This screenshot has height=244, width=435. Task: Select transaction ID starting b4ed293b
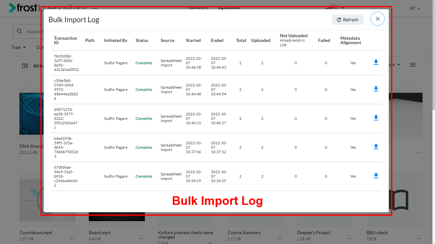point(66,147)
